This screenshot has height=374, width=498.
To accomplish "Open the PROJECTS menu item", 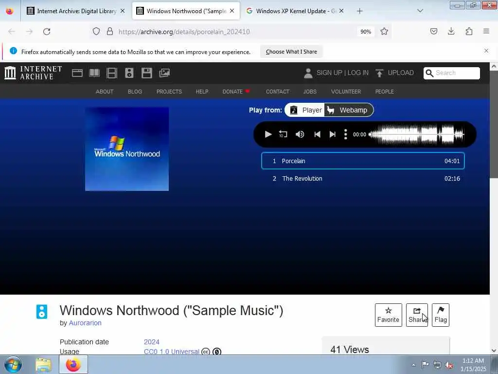I will 169,92.
